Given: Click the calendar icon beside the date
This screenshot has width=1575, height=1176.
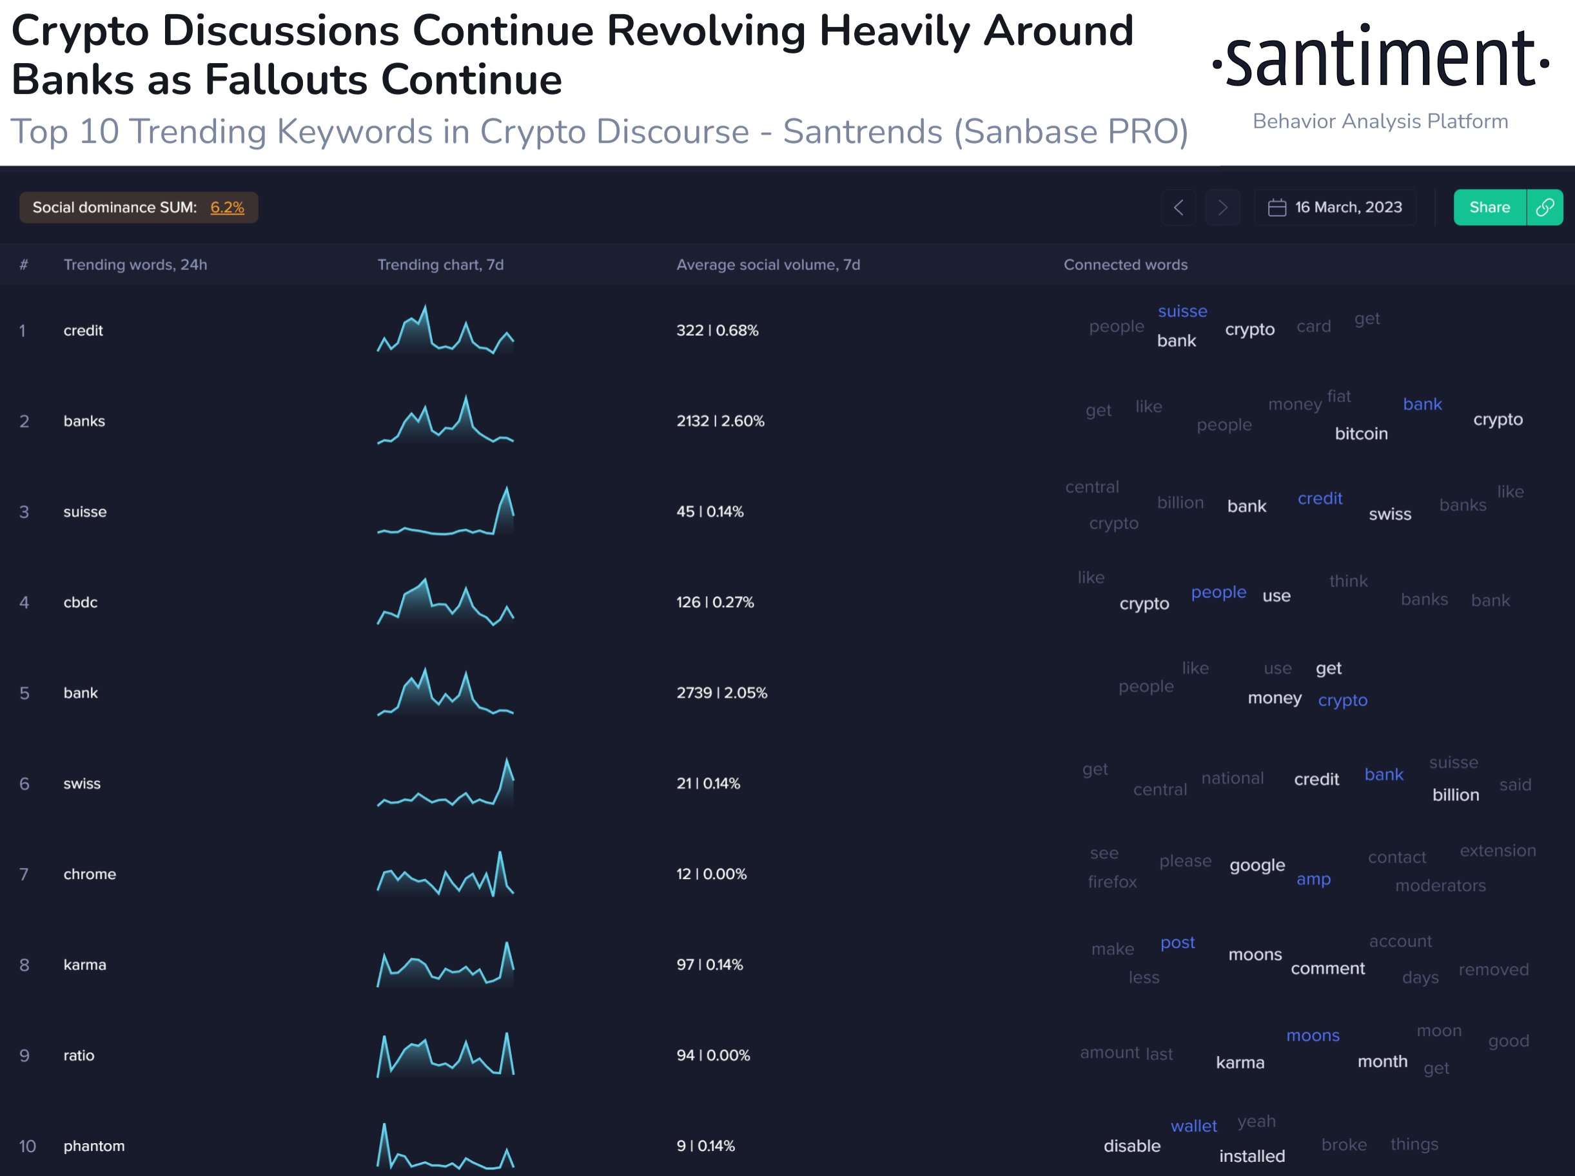Looking at the screenshot, I should [x=1277, y=207].
